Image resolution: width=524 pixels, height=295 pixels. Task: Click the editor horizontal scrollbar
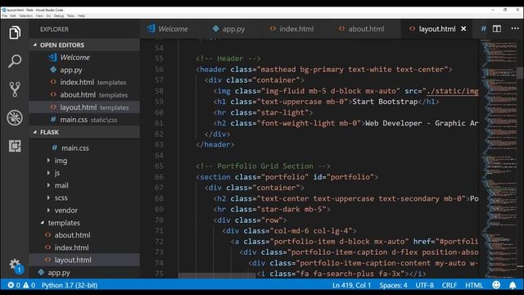click(x=216, y=276)
